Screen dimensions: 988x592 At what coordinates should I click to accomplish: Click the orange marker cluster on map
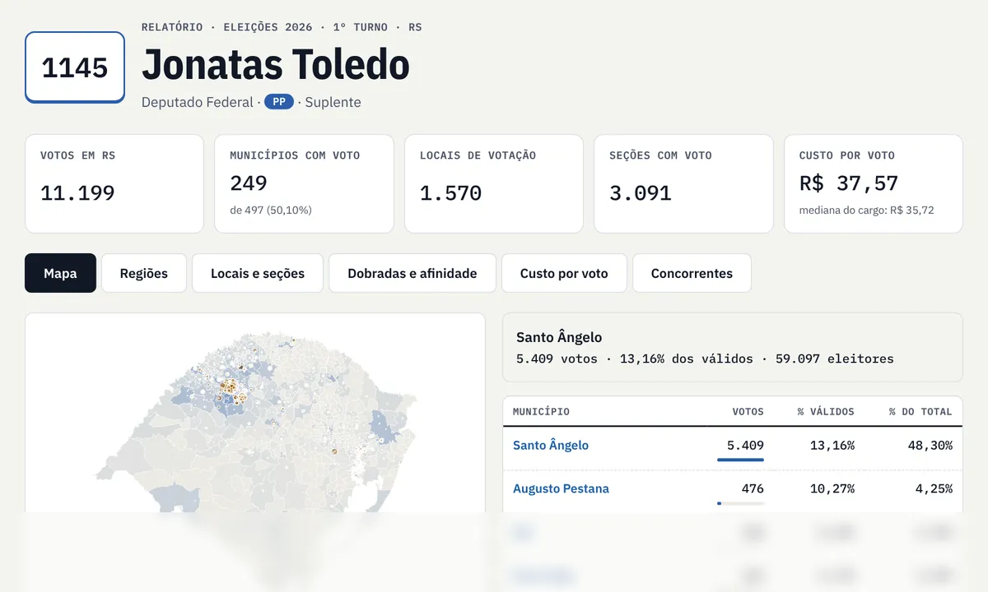(229, 386)
